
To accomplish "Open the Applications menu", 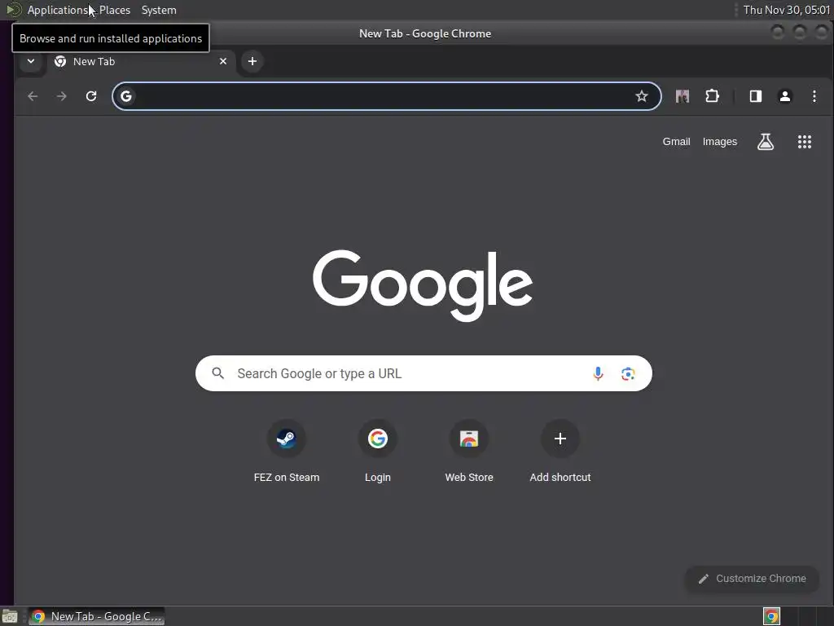I will (x=59, y=10).
